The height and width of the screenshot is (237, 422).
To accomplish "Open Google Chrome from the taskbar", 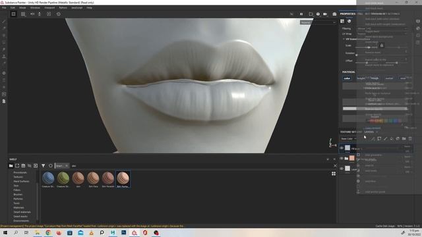I will (48, 232).
